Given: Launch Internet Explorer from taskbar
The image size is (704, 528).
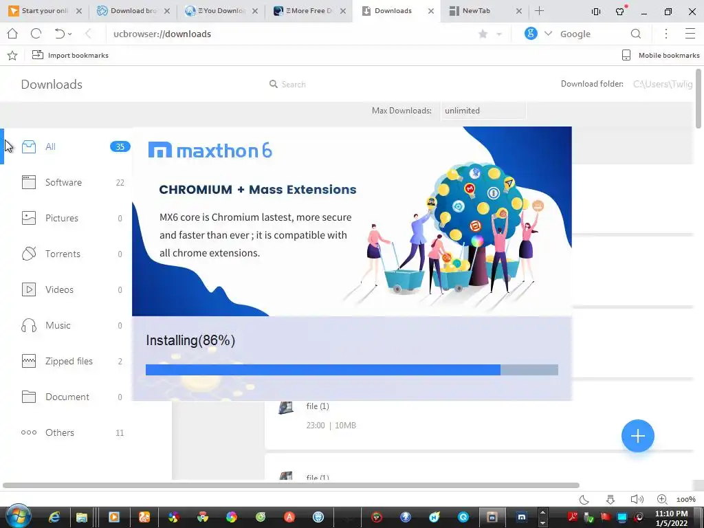Looking at the screenshot, I should (x=54, y=517).
